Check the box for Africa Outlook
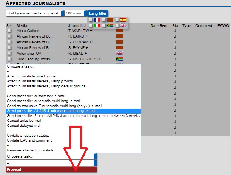The image size is (231, 175). point(9,31)
